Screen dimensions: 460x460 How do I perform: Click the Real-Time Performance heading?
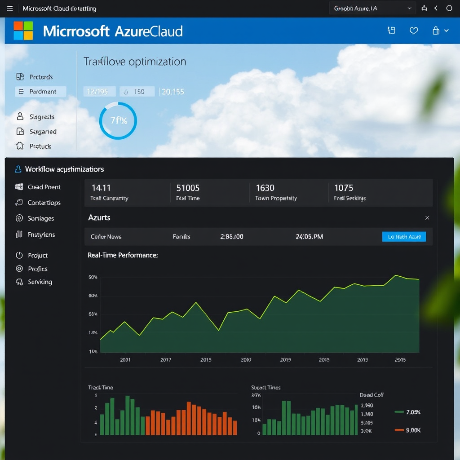point(123,255)
